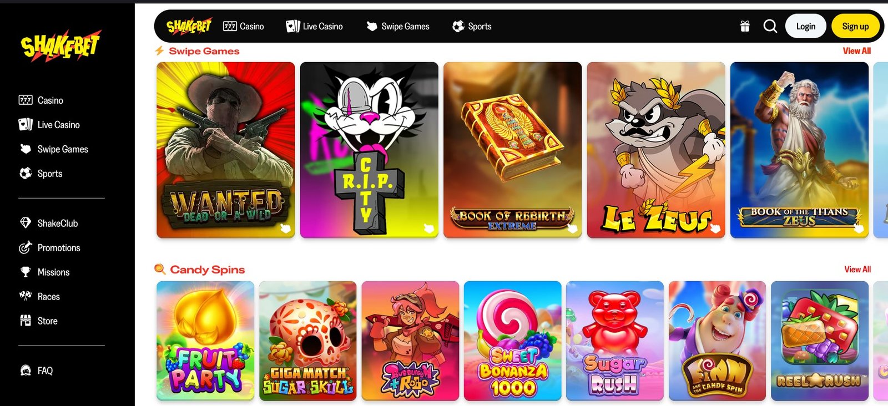Open Wanted Dead or a Wild game
888x406 pixels.
226,150
